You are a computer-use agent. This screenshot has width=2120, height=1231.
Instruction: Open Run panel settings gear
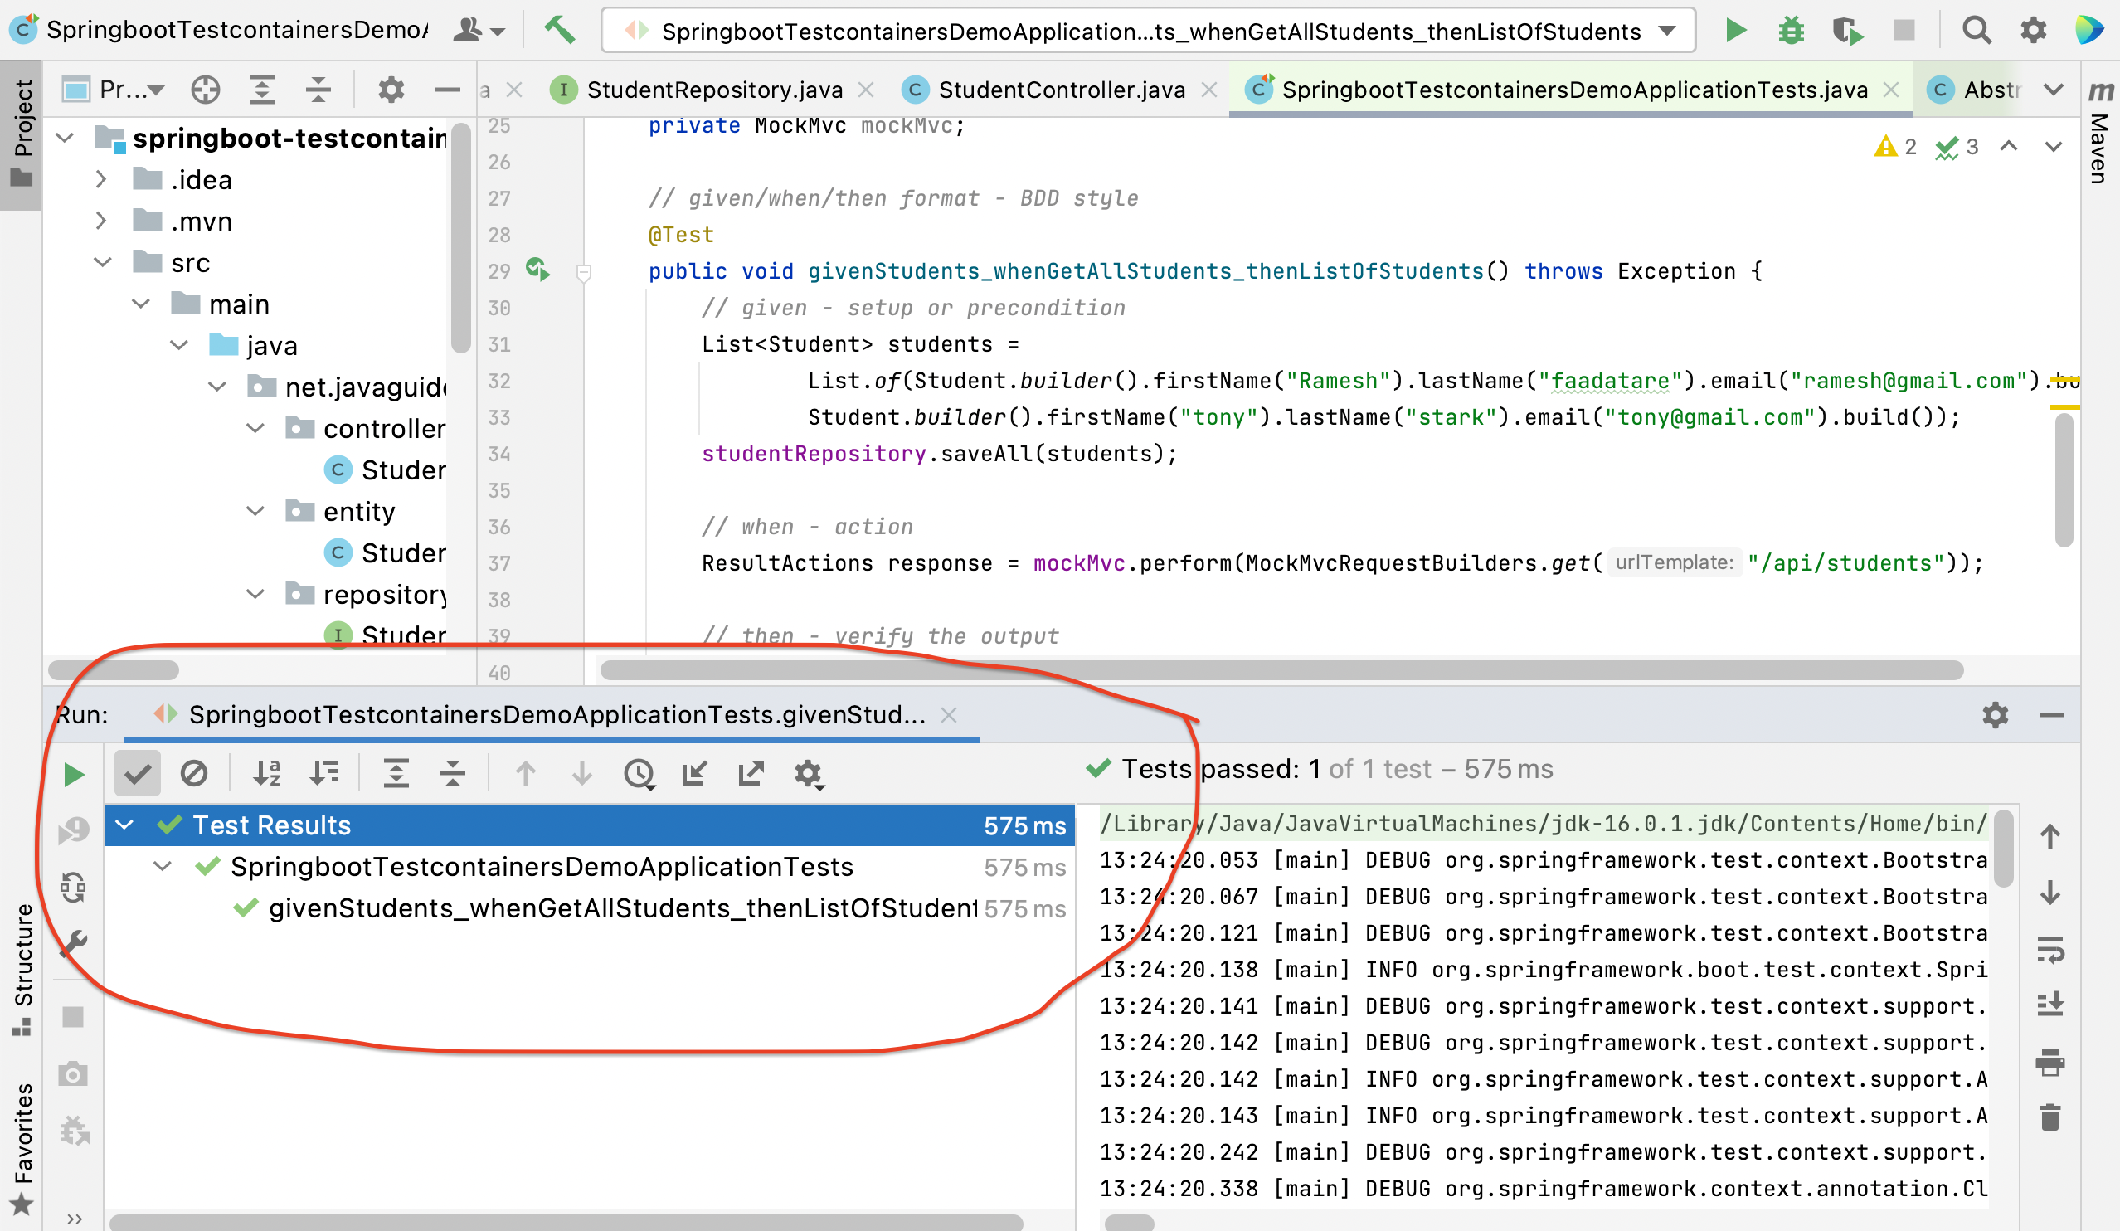click(x=1996, y=715)
